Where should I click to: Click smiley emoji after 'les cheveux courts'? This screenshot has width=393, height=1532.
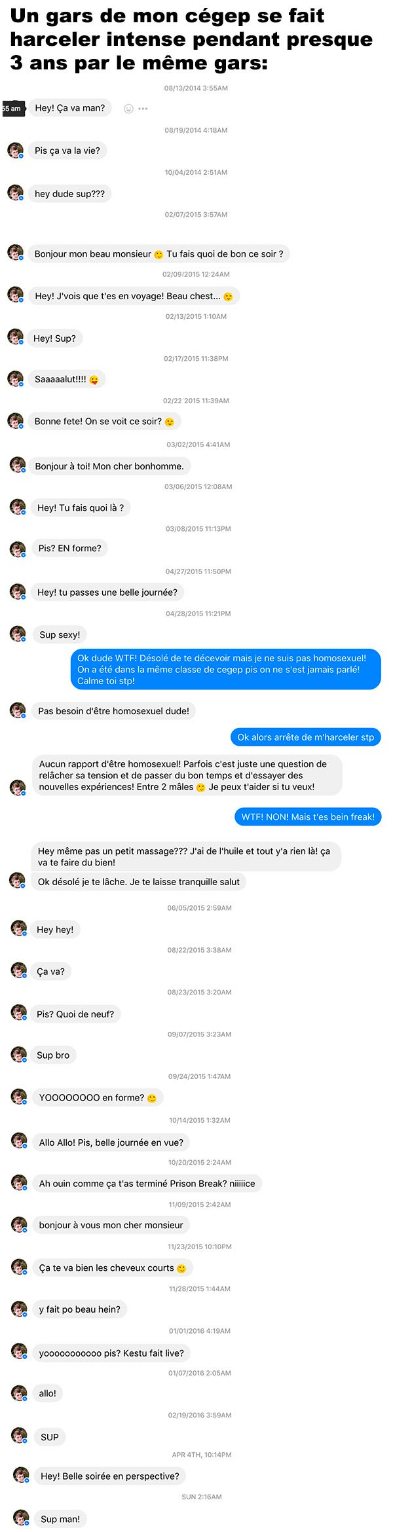point(181,1268)
